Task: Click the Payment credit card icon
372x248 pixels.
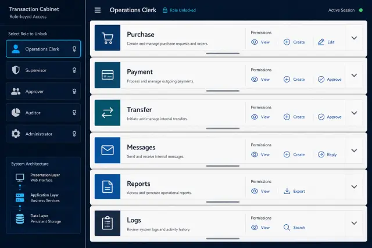Action: pos(108,75)
